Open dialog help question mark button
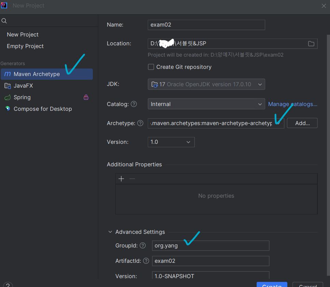The height and width of the screenshot is (287, 330). pyautogui.click(x=8, y=285)
